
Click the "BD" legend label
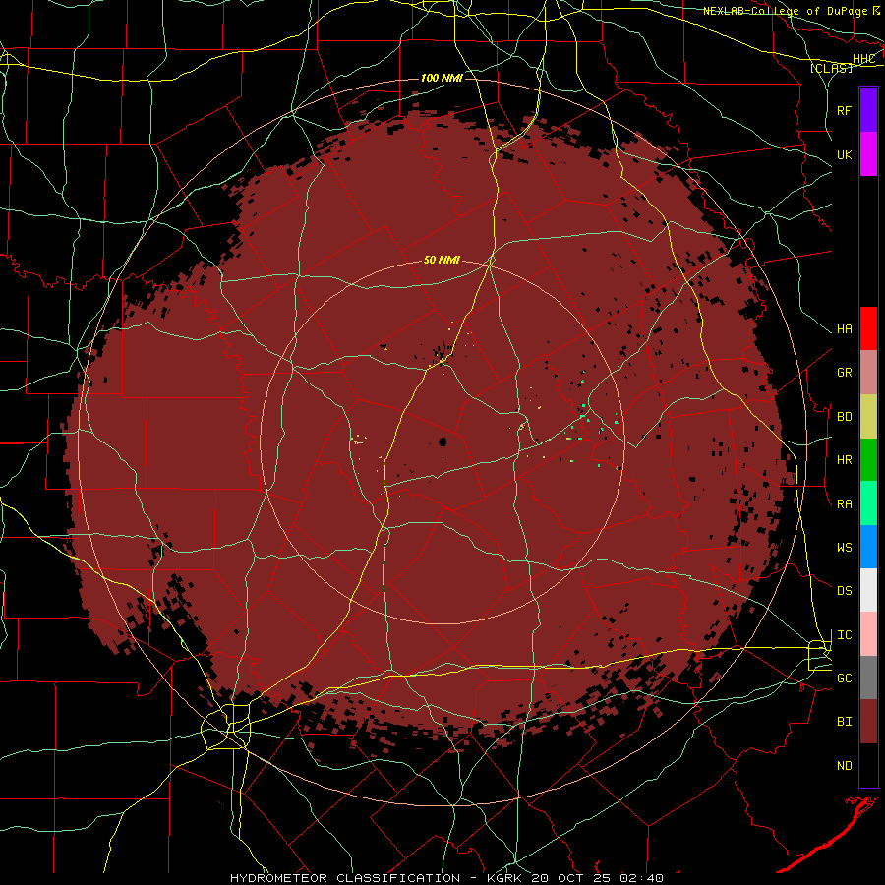click(x=844, y=417)
